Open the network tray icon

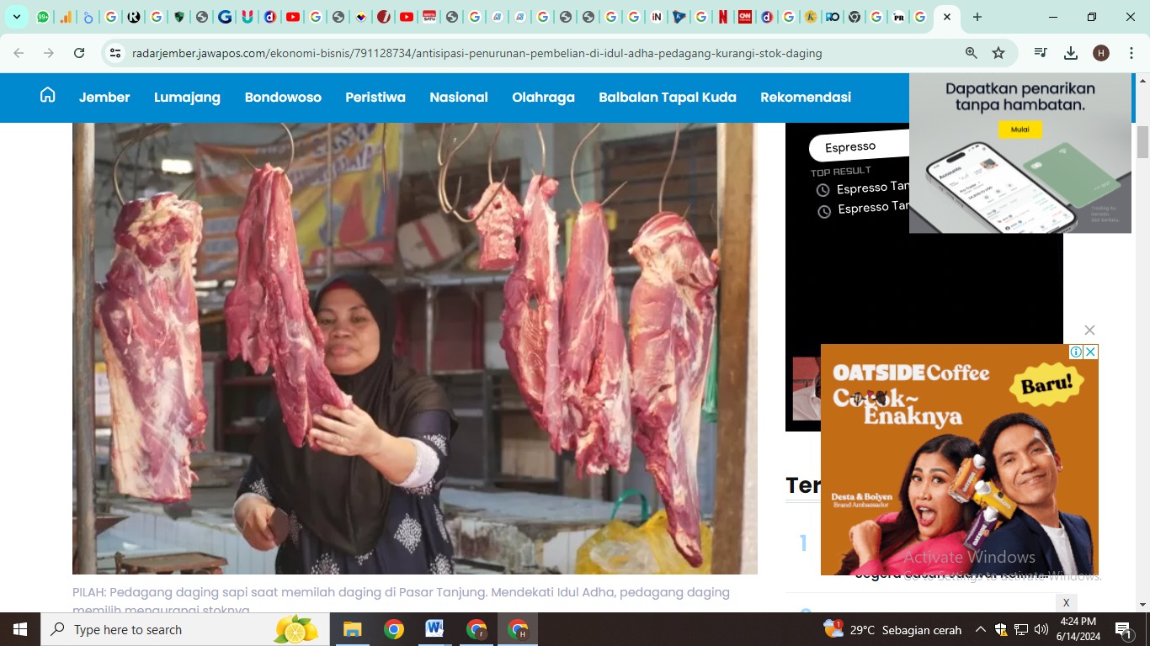1021,629
